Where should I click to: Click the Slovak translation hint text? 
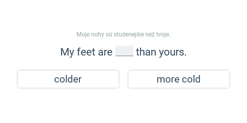pyautogui.click(x=123, y=34)
